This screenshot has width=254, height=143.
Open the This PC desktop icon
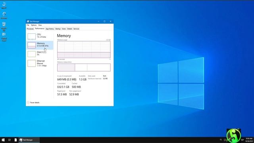click(4, 5)
